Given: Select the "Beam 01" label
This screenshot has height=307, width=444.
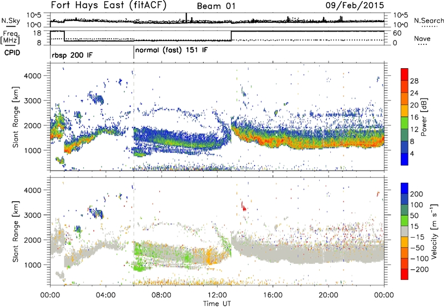Looking at the screenshot, I should click(x=216, y=6).
